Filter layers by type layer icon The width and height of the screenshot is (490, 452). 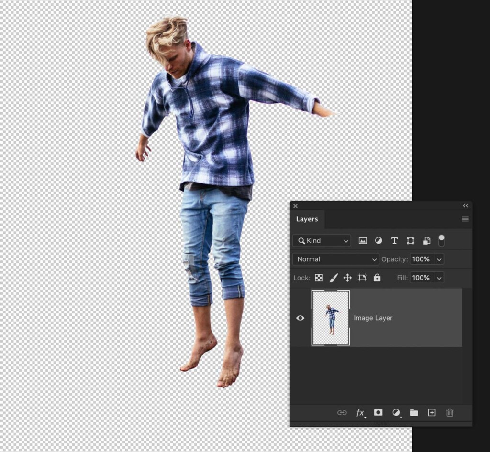(x=394, y=240)
